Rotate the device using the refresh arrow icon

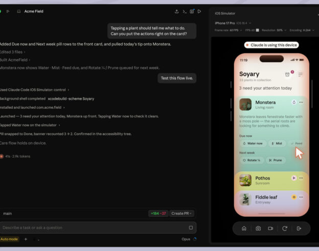point(285,229)
